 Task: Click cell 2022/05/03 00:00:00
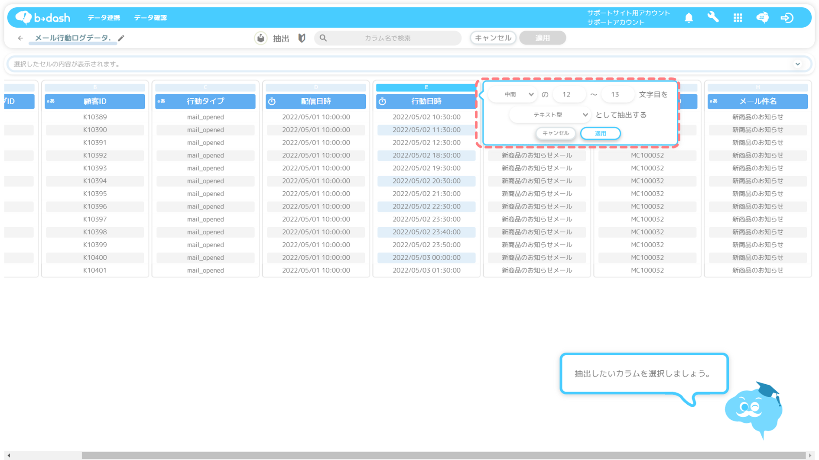click(426, 257)
